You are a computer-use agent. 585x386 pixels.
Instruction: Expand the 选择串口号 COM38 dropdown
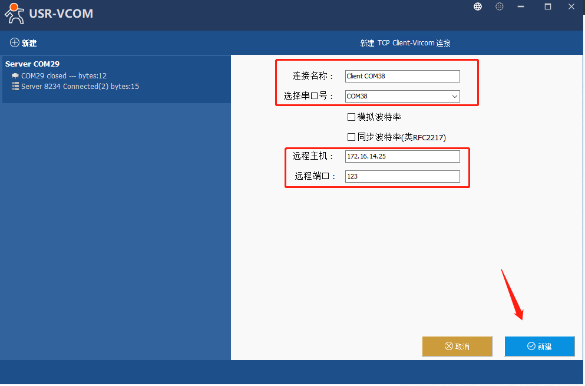(x=454, y=96)
